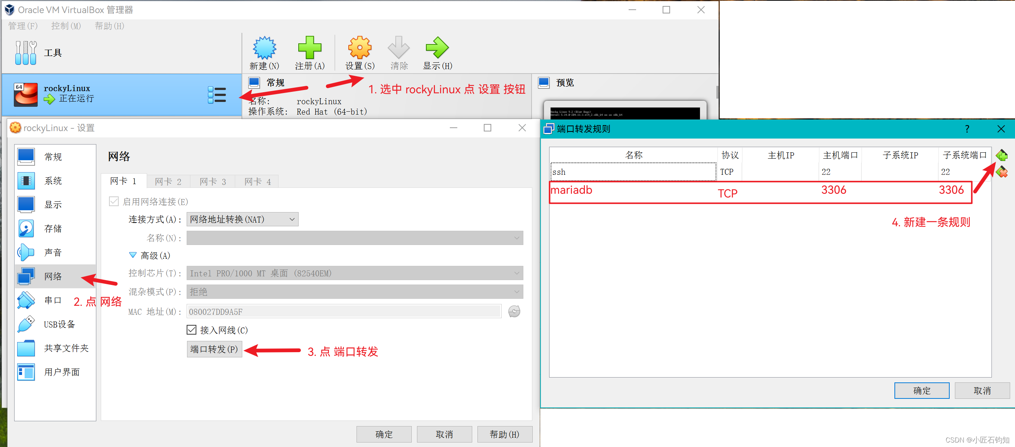Switch to 网卡 4 tab
The height and width of the screenshot is (447, 1015).
258,182
